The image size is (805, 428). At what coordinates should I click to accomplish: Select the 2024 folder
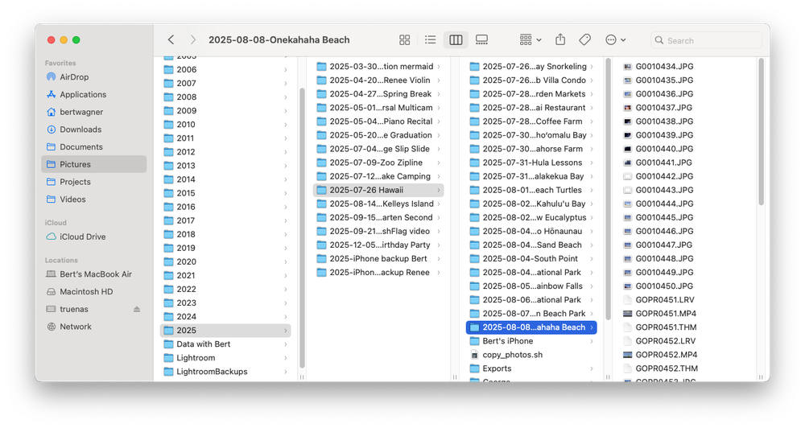[225, 317]
